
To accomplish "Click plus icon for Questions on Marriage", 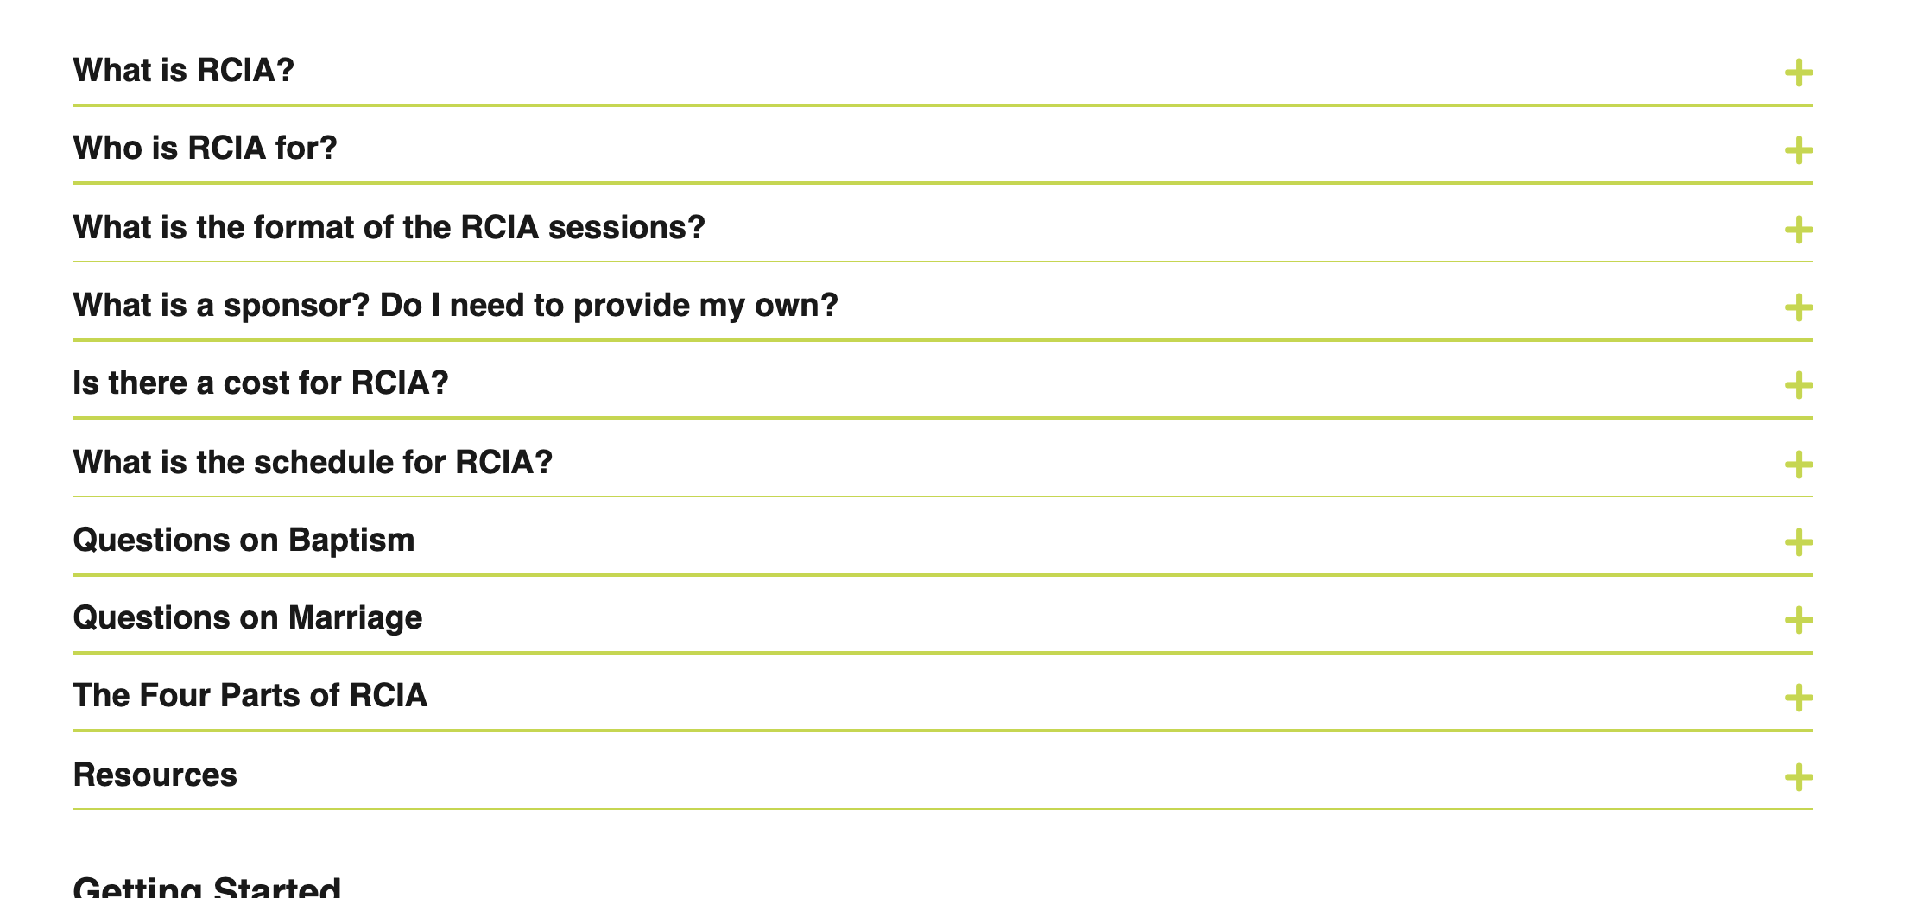I will [x=1798, y=620].
